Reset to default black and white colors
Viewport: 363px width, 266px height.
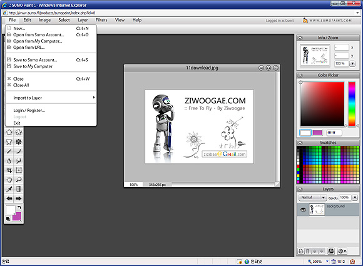click(x=8, y=219)
